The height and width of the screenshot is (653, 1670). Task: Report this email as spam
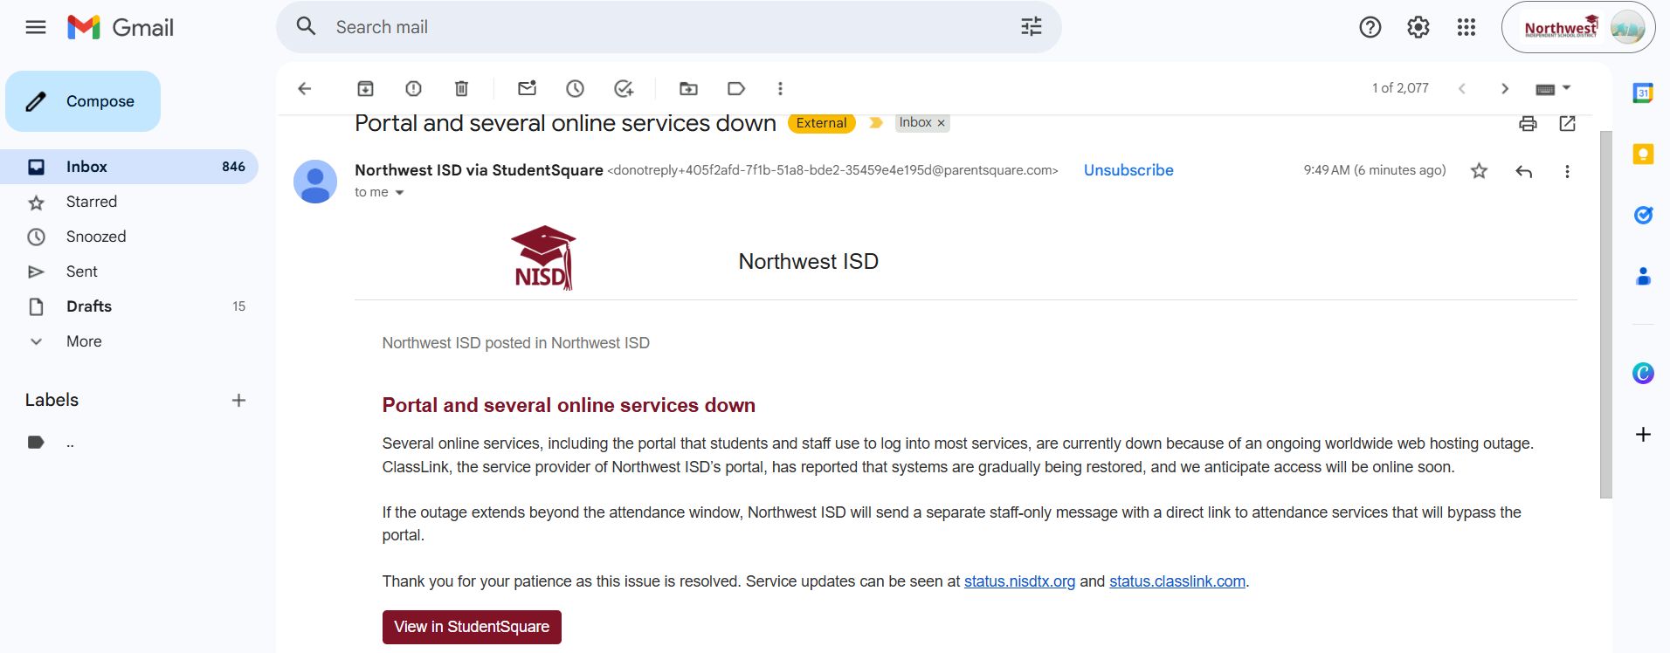pyautogui.click(x=413, y=88)
